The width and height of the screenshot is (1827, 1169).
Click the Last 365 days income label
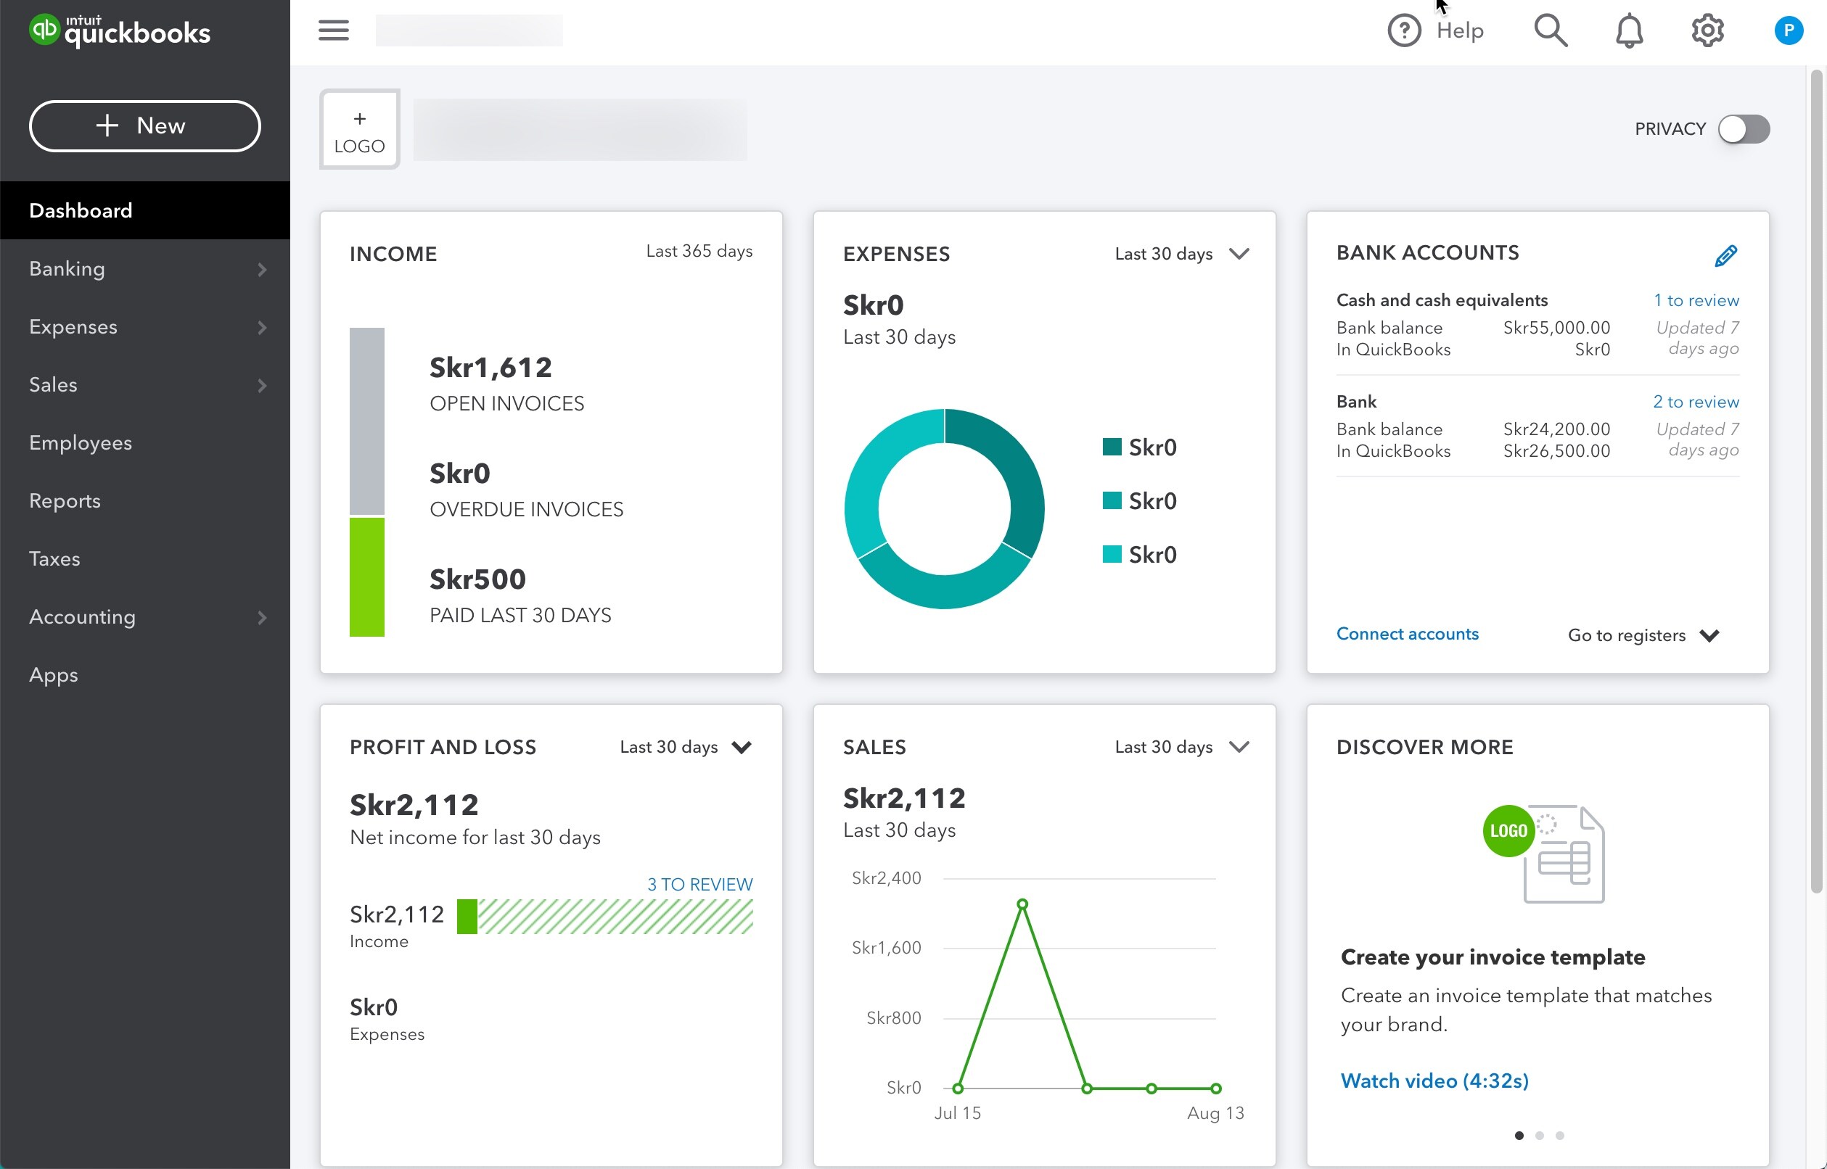pos(699,251)
